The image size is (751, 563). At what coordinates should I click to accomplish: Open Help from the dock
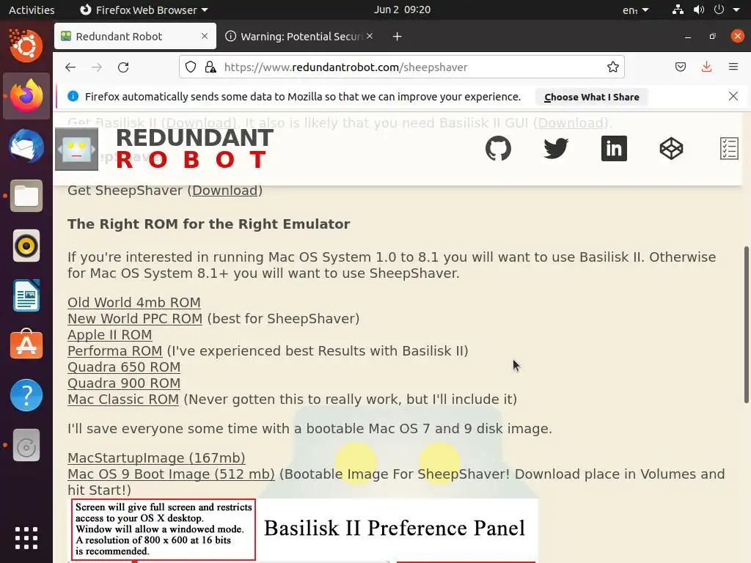(x=26, y=395)
